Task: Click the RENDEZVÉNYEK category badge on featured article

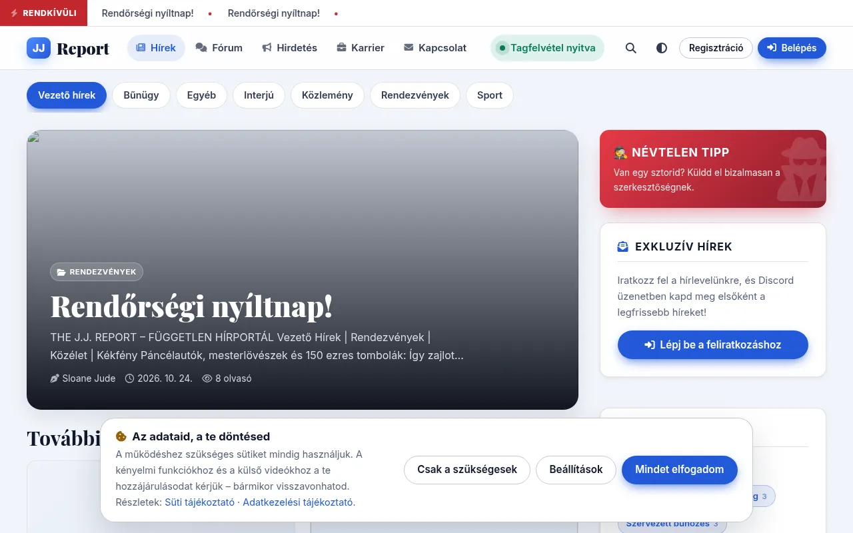Action: tap(97, 272)
